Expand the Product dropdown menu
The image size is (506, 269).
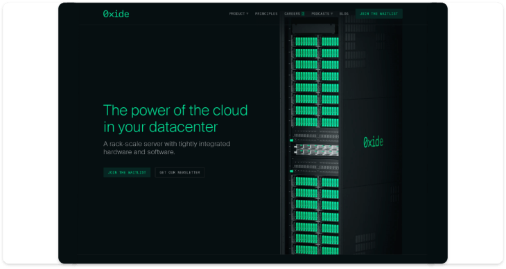[x=239, y=14]
